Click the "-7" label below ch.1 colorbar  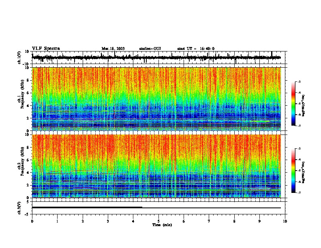click(x=299, y=126)
